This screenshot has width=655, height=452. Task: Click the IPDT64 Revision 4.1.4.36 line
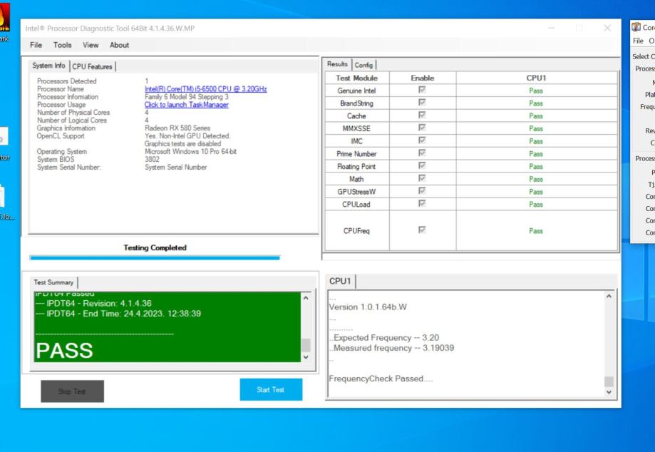click(93, 303)
